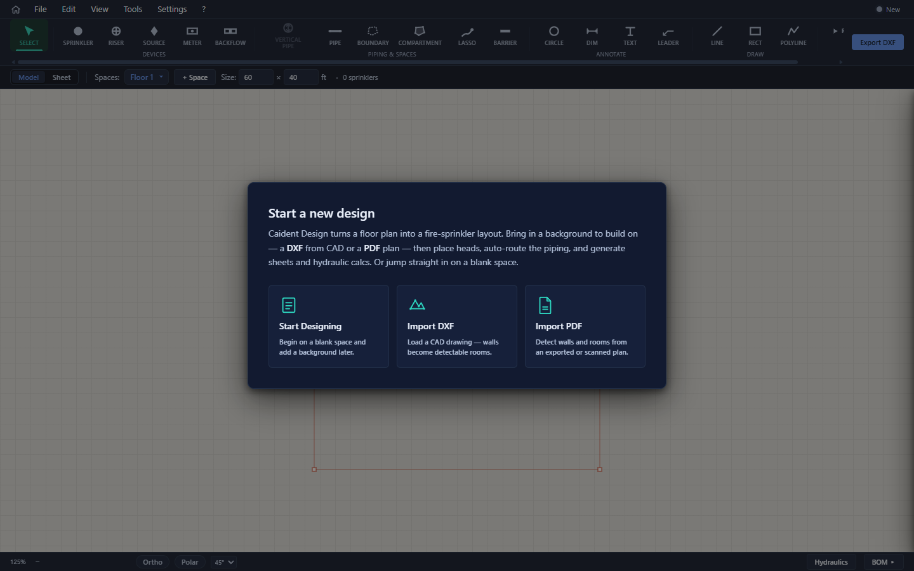This screenshot has height=571, width=914.
Task: Toggle Polar tracking
Action: [x=190, y=562]
